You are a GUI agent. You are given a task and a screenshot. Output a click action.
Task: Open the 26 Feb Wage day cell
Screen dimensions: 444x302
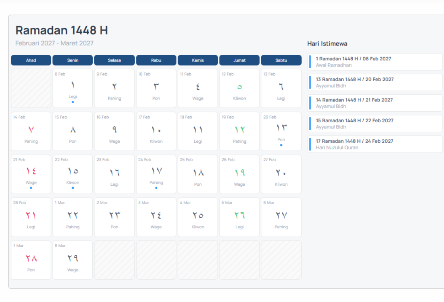[x=239, y=174]
